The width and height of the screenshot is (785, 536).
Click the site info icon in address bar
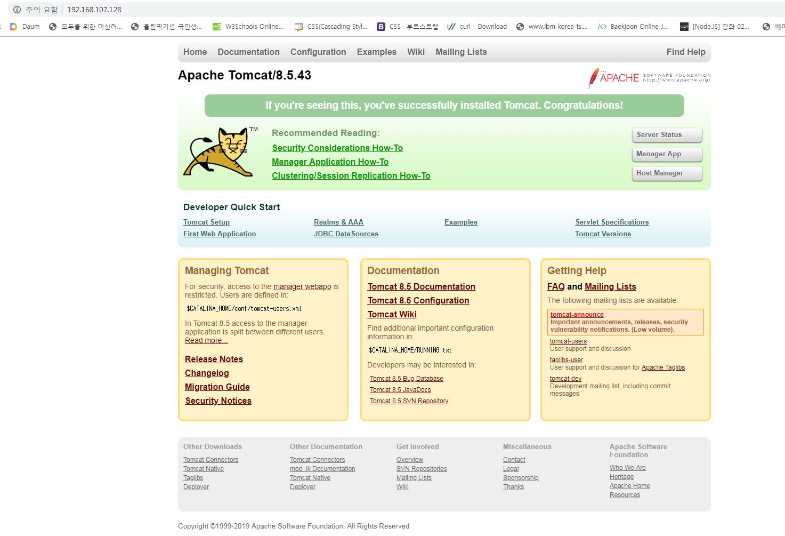click(17, 10)
